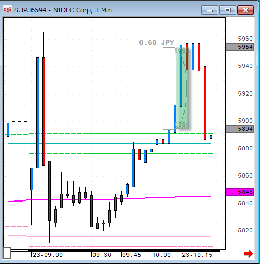Click the 09:45 time axis label
Screen dimensions: 260x264
(131, 255)
